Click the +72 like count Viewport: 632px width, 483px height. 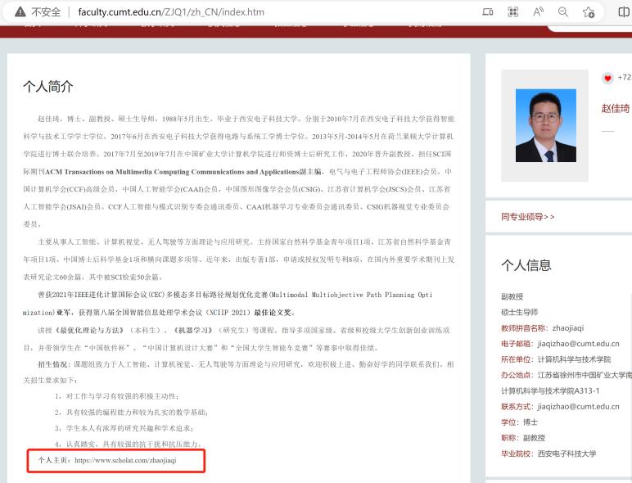[625, 78]
